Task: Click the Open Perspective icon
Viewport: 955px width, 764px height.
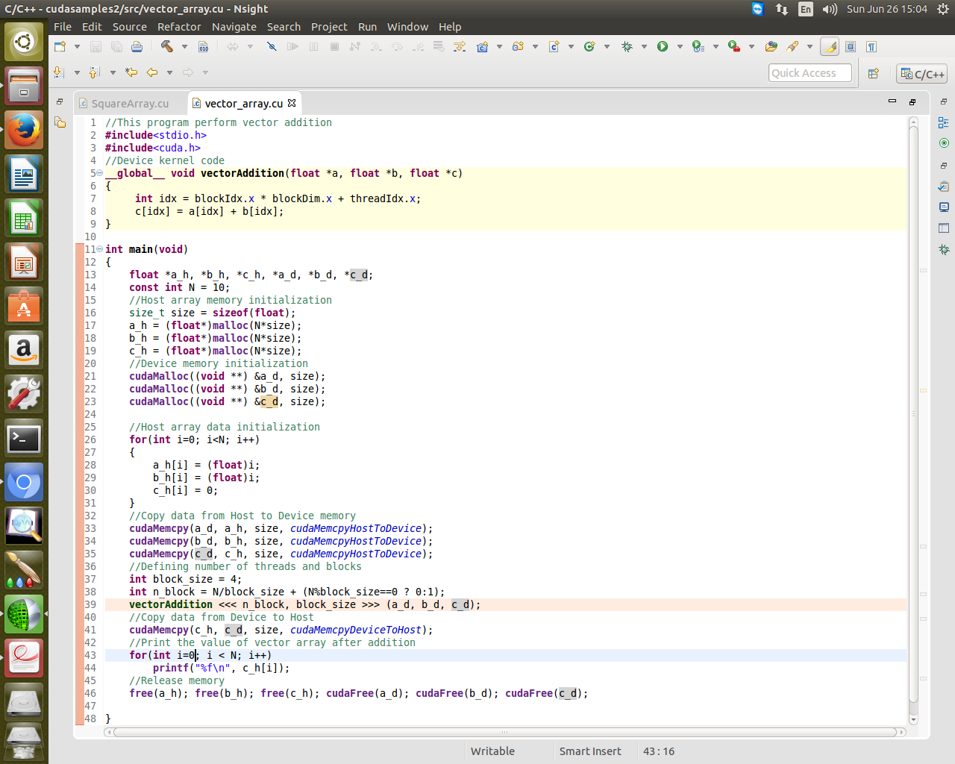Action: pyautogui.click(x=874, y=73)
